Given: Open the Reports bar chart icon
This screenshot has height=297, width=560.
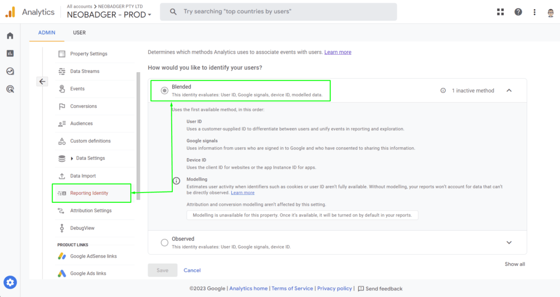Looking at the screenshot, I should coord(10,54).
